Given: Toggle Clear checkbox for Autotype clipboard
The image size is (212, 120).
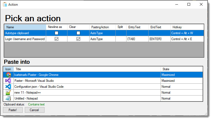Looking at the screenshot, I should pyautogui.click(x=78, y=33).
